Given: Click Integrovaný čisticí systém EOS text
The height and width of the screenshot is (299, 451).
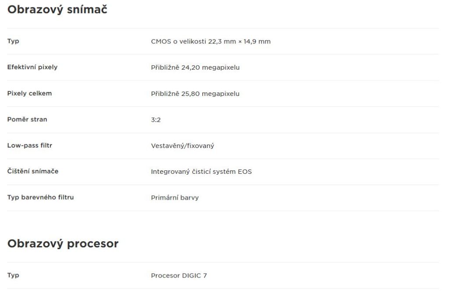Looking at the screenshot, I should click(x=201, y=172).
